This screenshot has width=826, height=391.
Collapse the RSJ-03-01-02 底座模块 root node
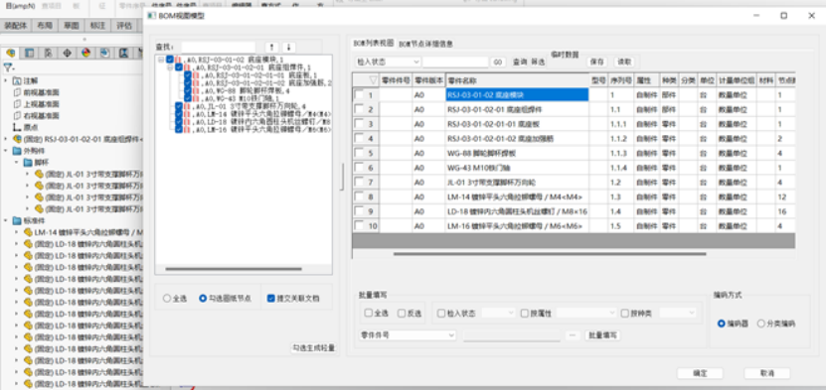coord(161,60)
